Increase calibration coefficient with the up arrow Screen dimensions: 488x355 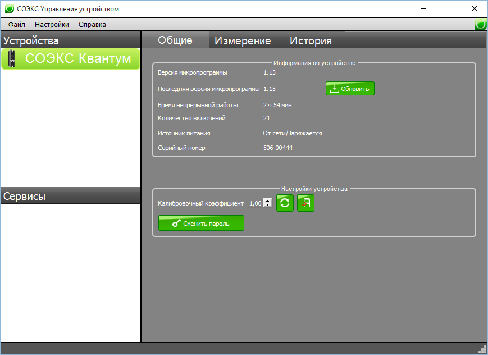268,201
